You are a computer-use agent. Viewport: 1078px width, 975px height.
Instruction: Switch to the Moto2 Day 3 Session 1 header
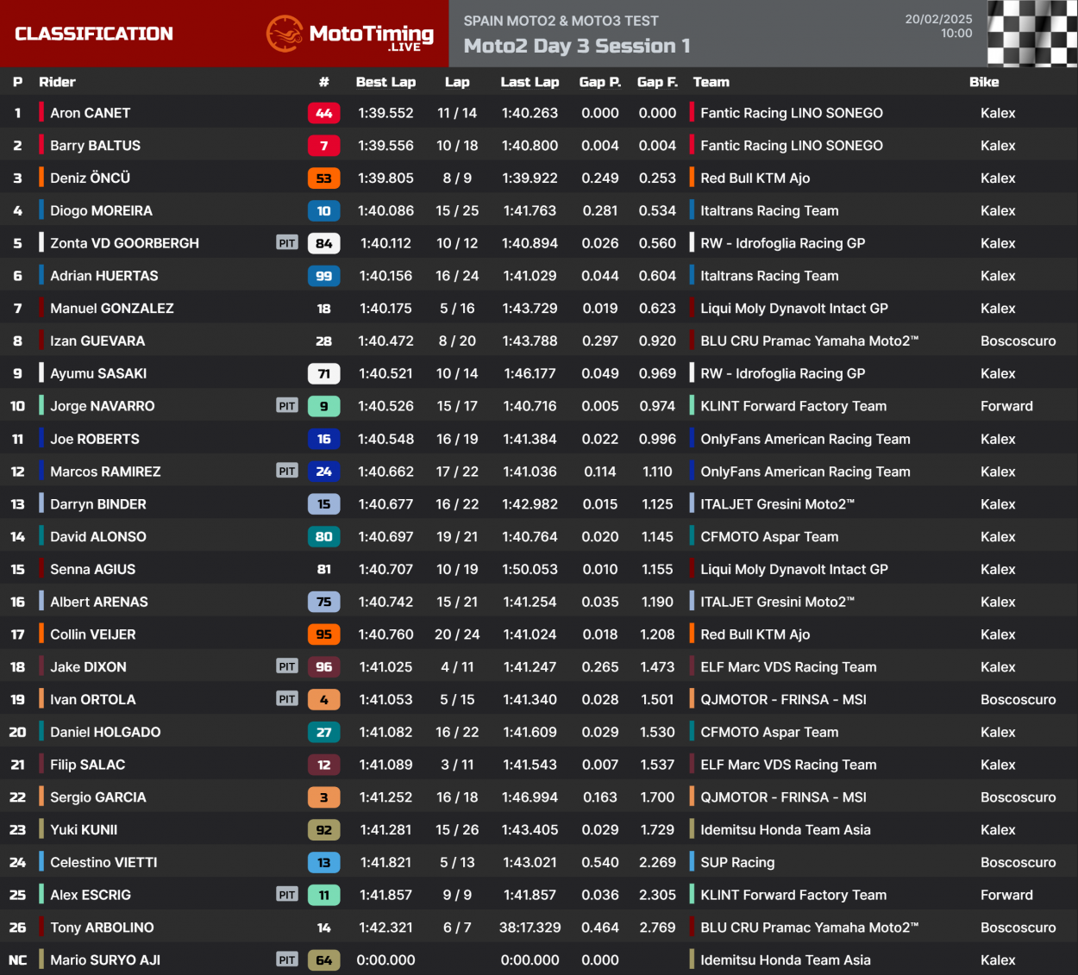pos(575,45)
